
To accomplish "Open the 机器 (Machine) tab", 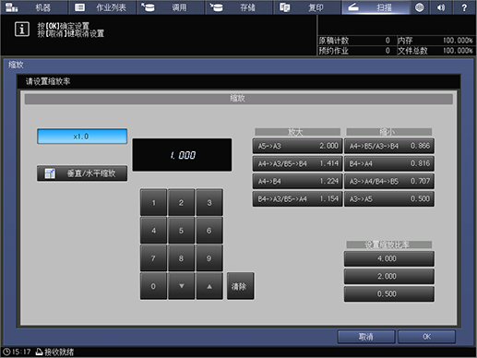I will point(34,7).
